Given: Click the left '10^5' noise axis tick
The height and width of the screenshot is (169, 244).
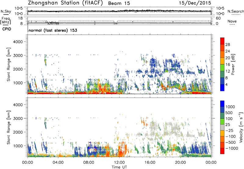Looking at the screenshot, I should coord(19,9).
